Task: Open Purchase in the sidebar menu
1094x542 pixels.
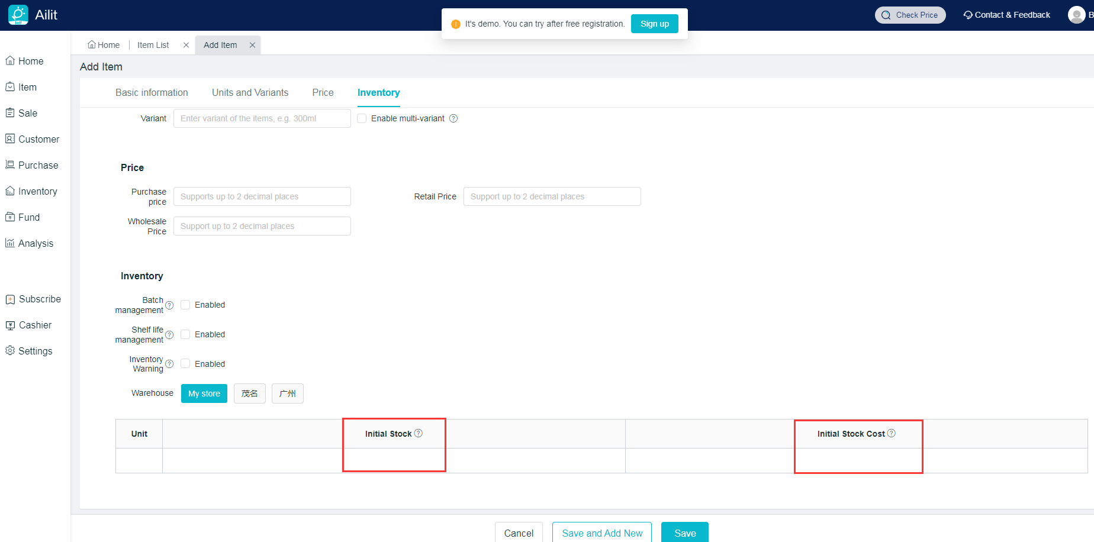Action: pyautogui.click(x=38, y=165)
